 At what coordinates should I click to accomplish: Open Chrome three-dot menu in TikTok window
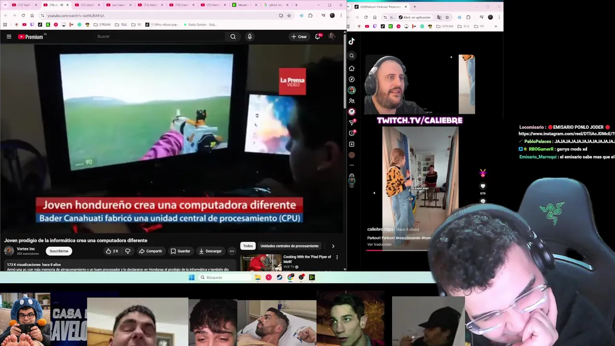tap(499, 17)
